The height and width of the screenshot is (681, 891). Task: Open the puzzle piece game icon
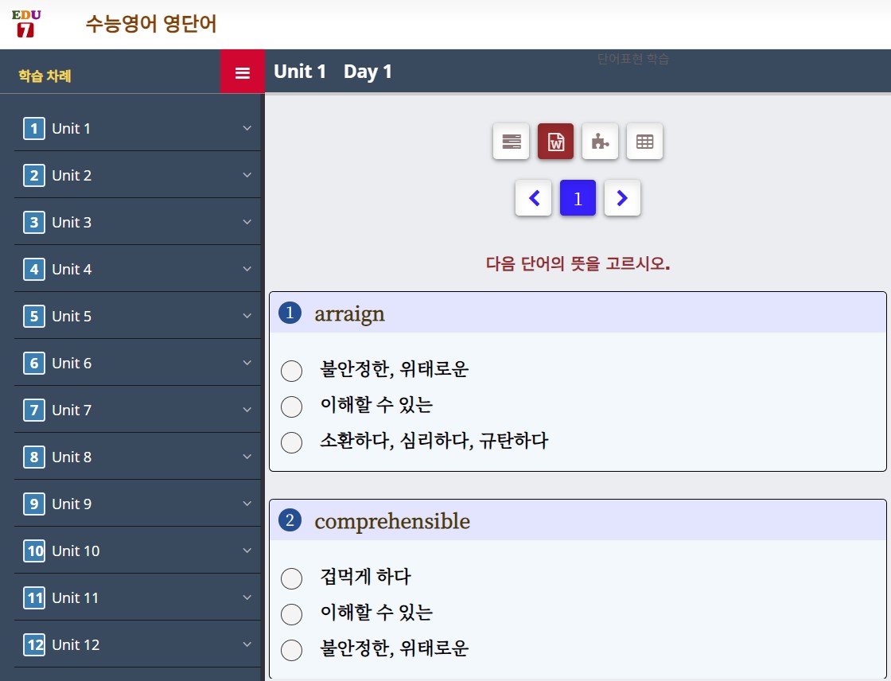coord(600,142)
